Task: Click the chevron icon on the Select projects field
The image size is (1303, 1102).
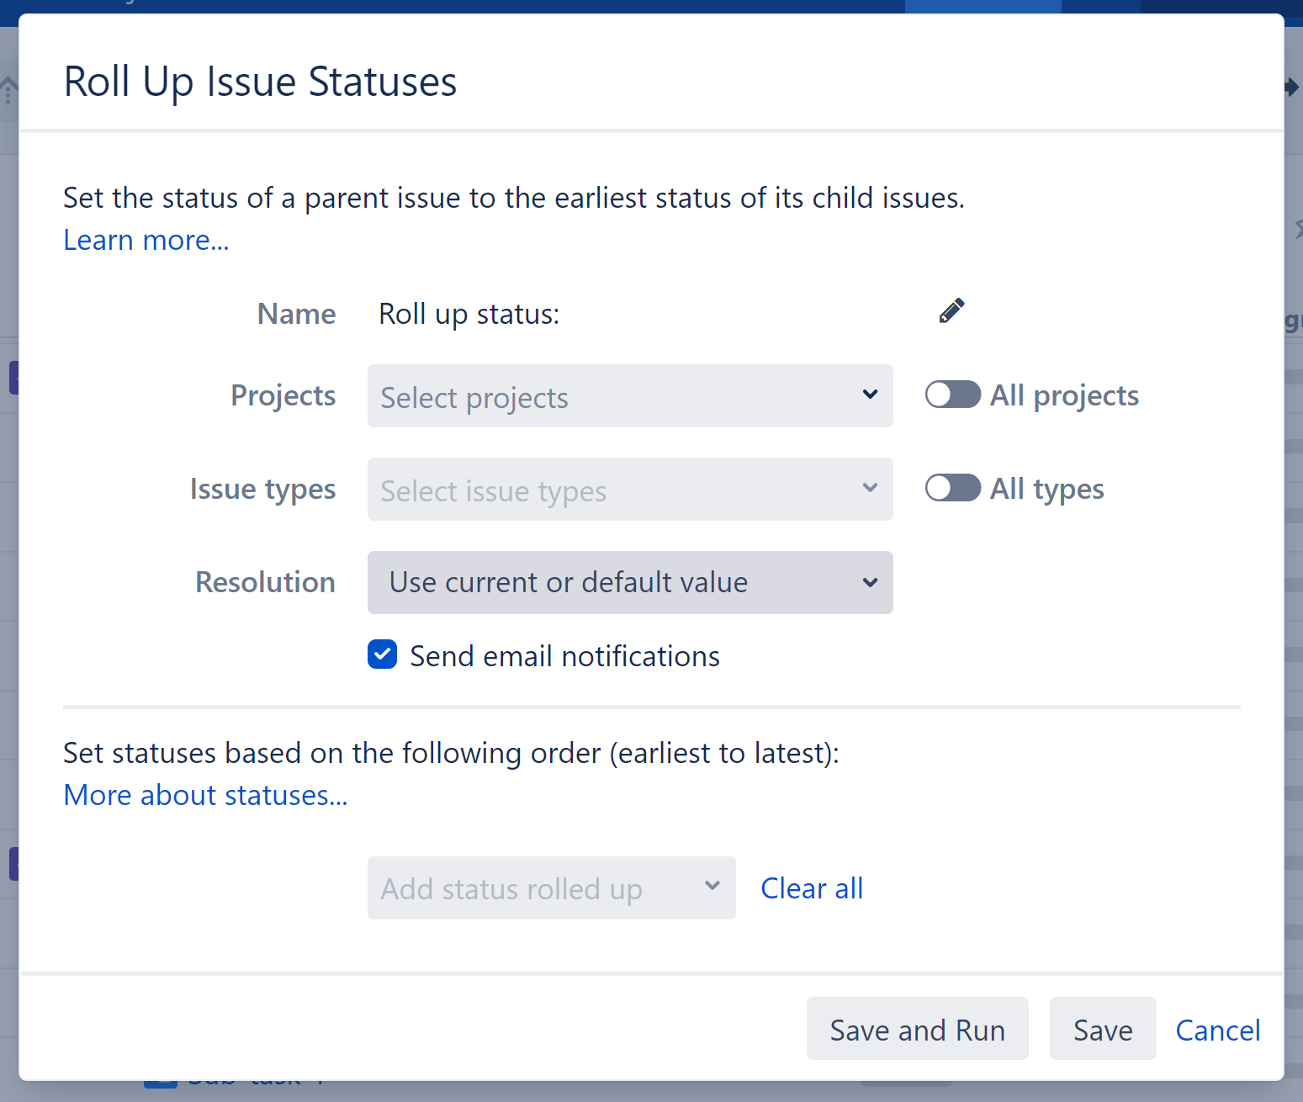Action: click(869, 395)
